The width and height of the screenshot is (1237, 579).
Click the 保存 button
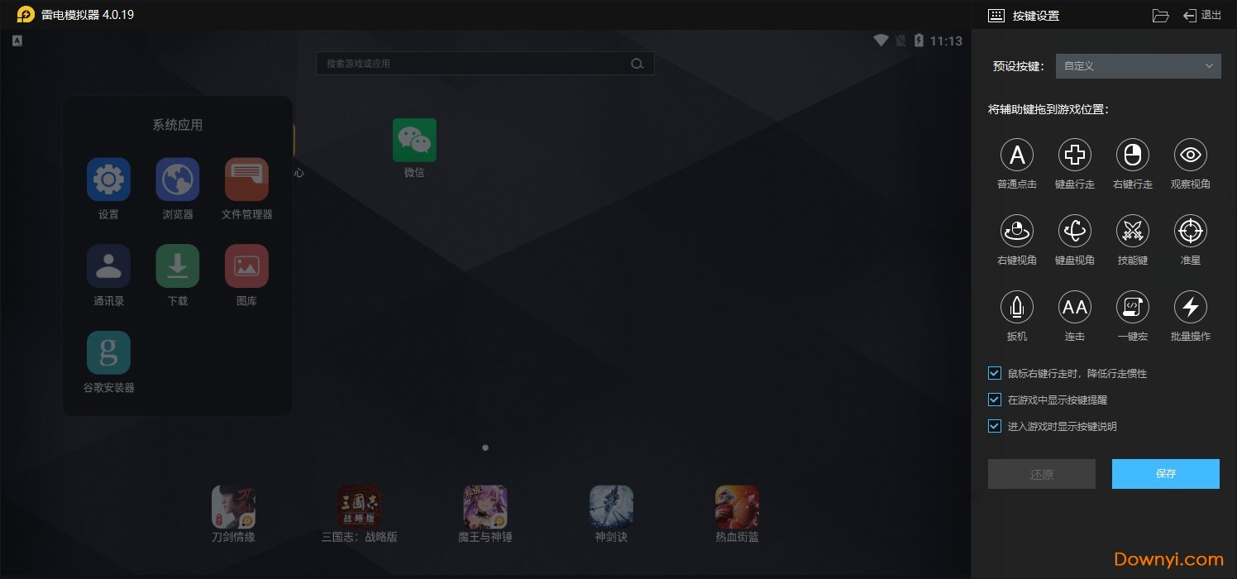tap(1165, 474)
